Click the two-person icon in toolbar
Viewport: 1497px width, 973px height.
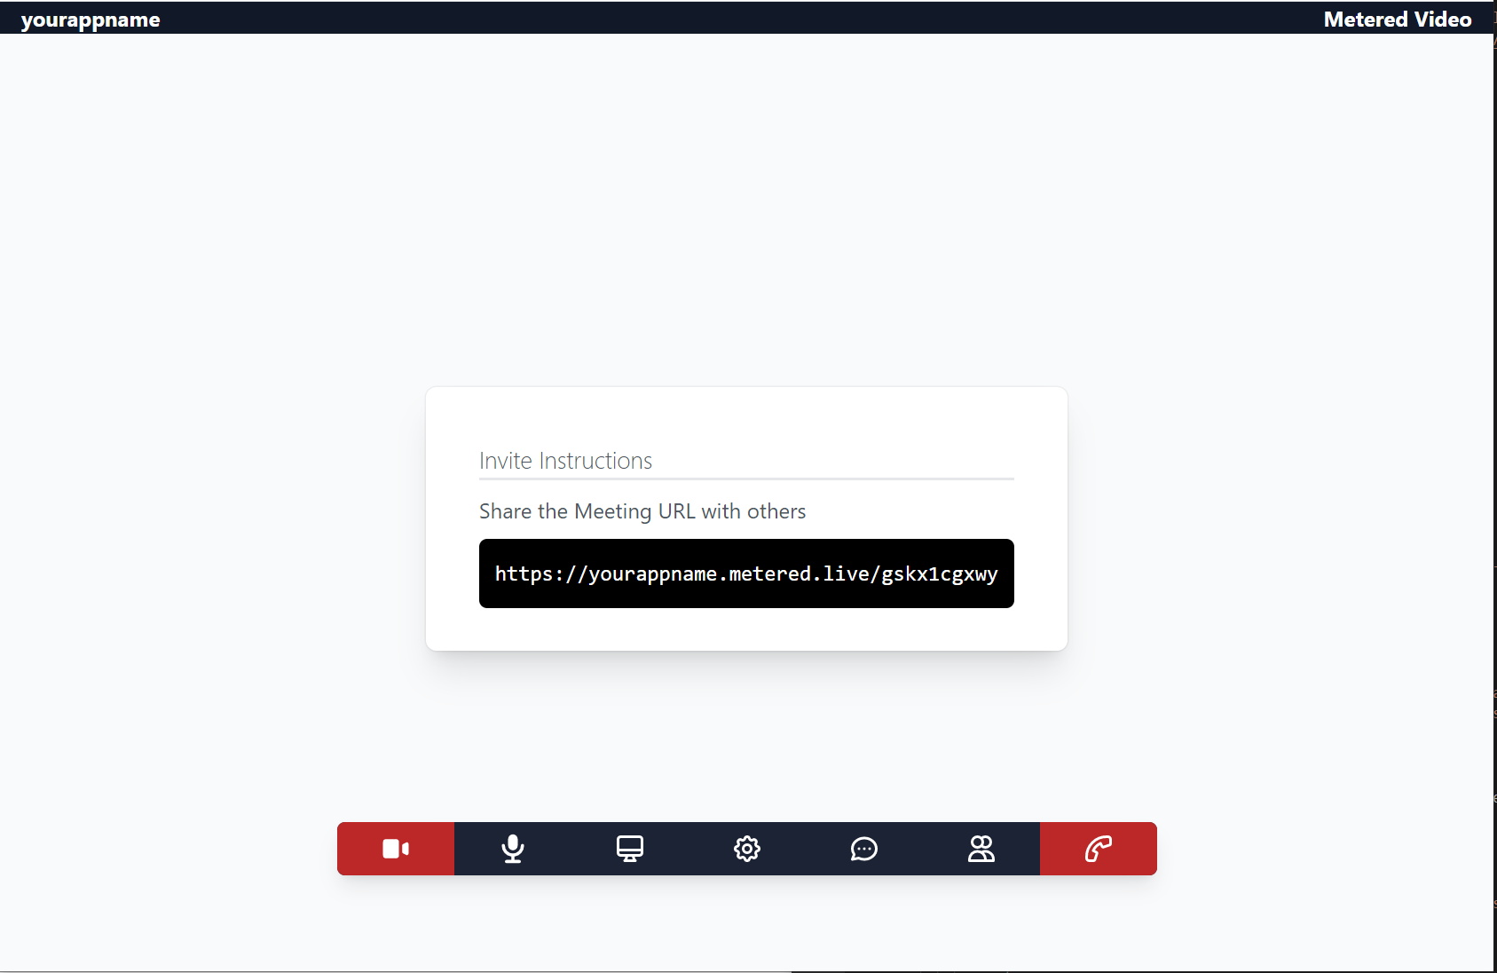coord(981,849)
